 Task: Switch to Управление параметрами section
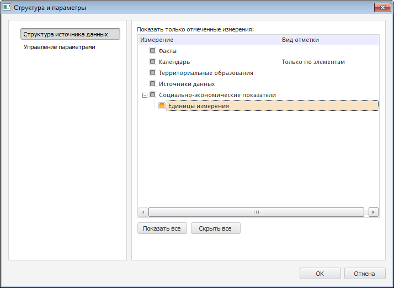click(60, 47)
